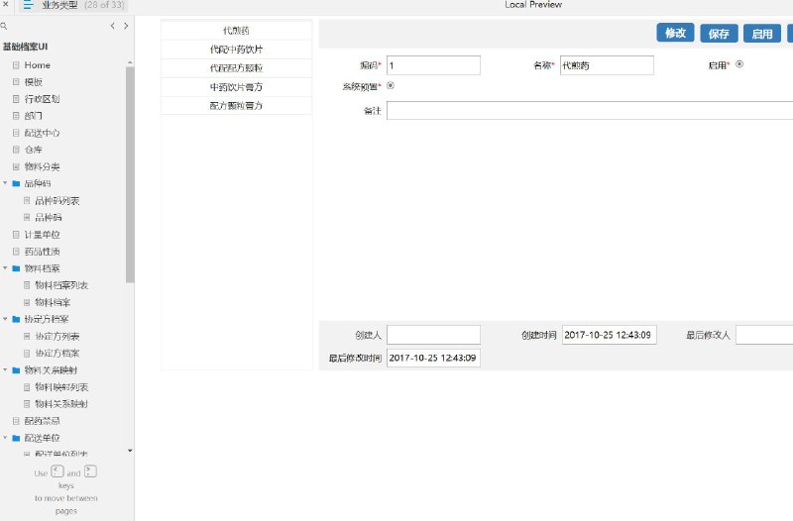Select 代配中药饮片 in the type list

click(x=236, y=49)
